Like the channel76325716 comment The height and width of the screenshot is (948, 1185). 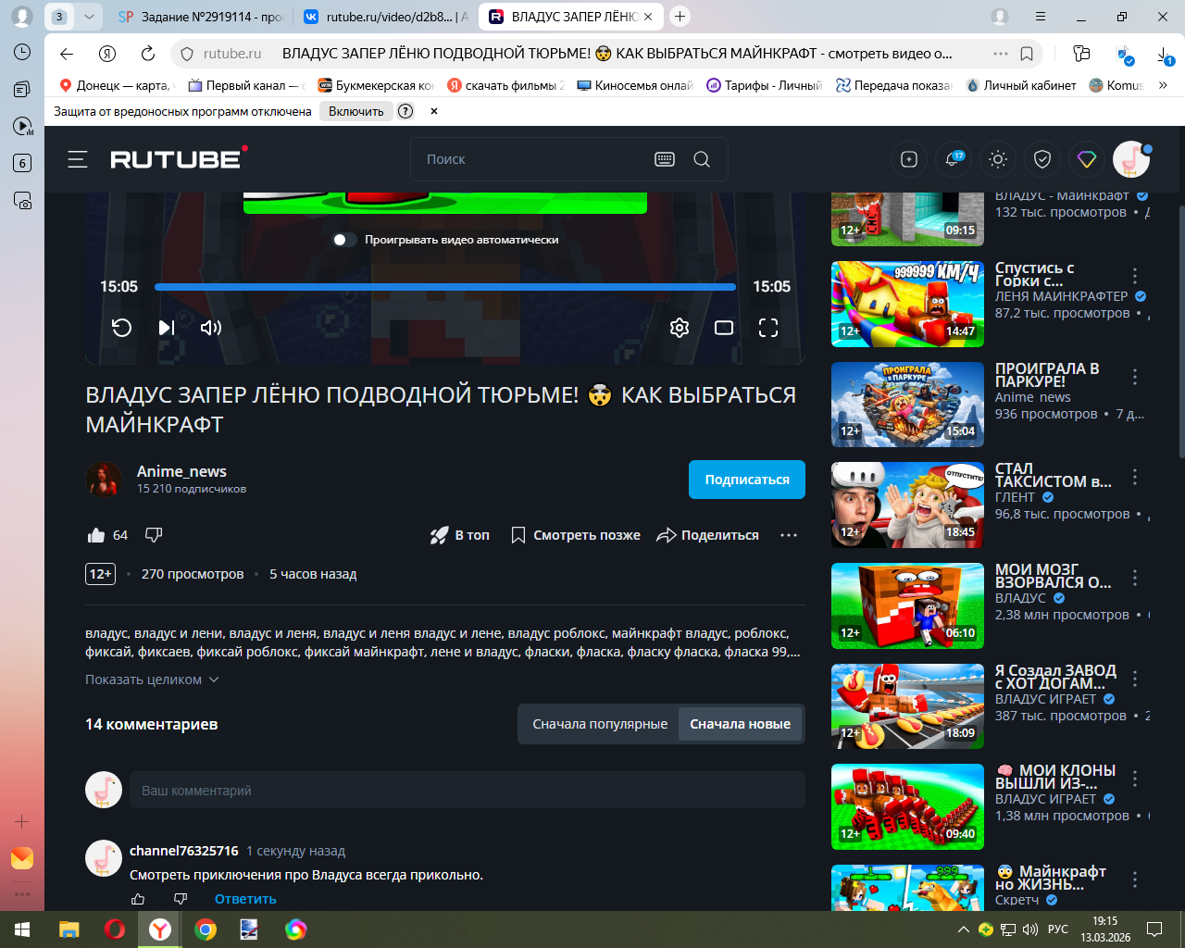[139, 899]
